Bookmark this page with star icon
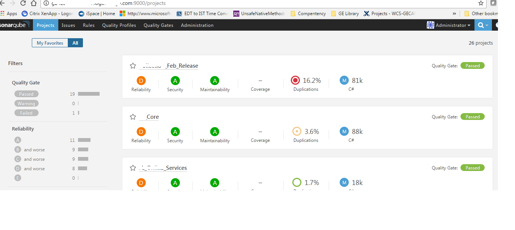Image resolution: width=515 pixels, height=230 pixels. coord(481,3)
